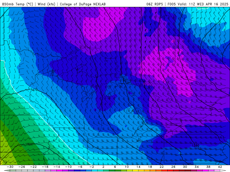The image size is (230, 172).
Task: Click the '850mb Temp (°C)' title text
Action: point(18,4)
